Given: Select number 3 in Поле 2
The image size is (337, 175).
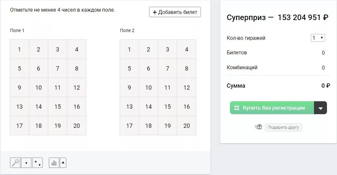Looking at the screenshot, I should click(168, 49).
